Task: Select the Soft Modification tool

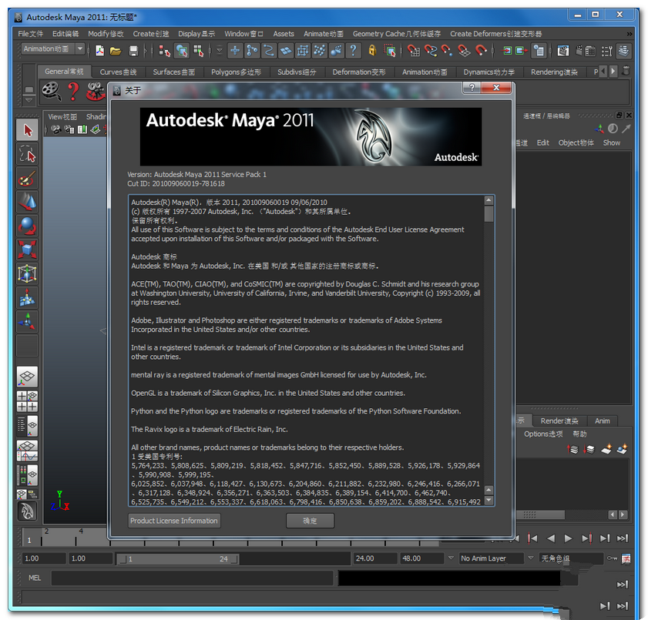Action: click(27, 297)
